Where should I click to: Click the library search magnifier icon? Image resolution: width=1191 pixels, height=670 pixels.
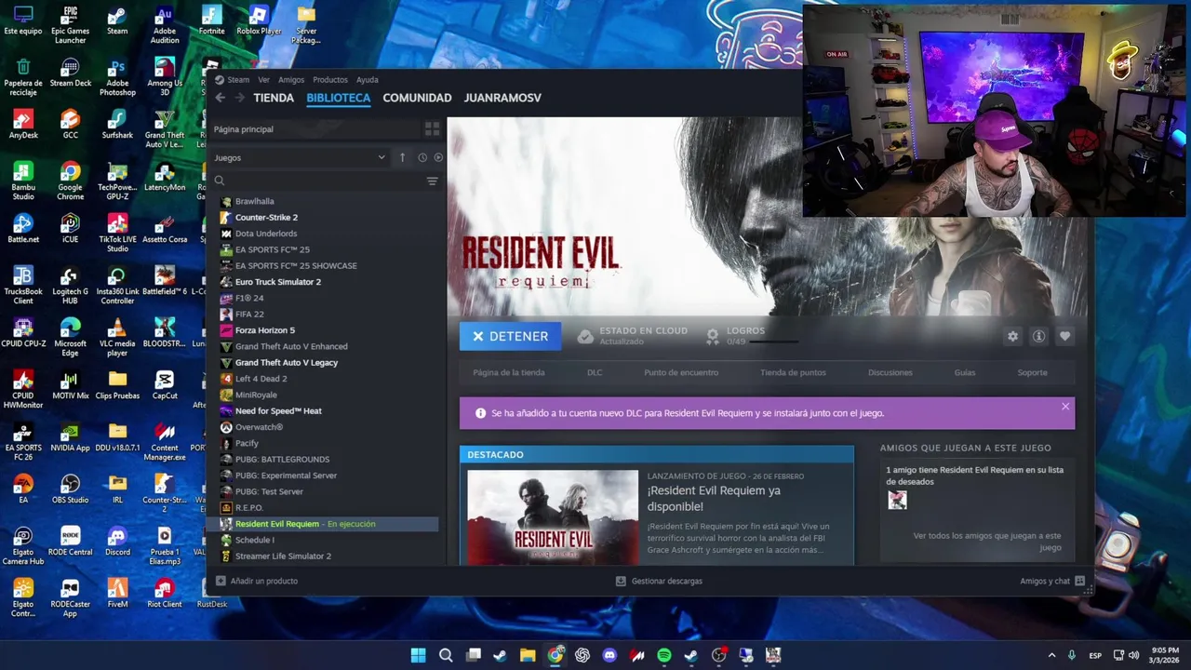click(x=220, y=181)
